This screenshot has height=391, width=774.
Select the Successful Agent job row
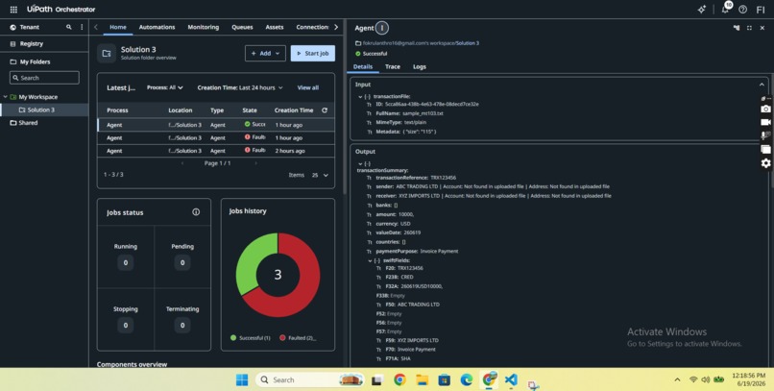click(x=216, y=125)
